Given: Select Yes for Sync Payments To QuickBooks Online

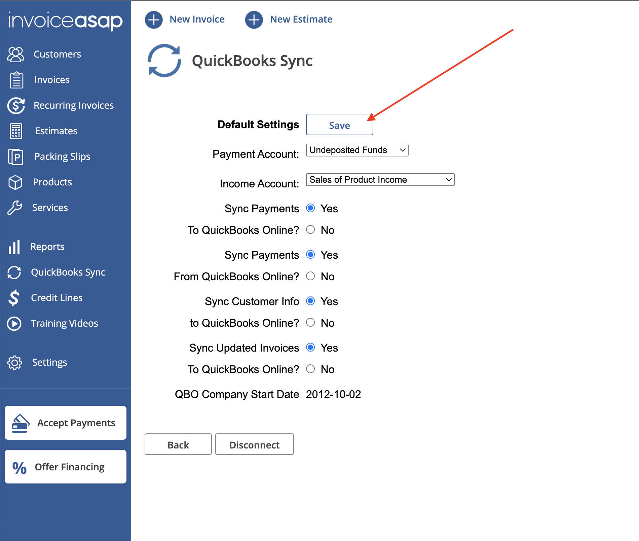Looking at the screenshot, I should tap(310, 208).
